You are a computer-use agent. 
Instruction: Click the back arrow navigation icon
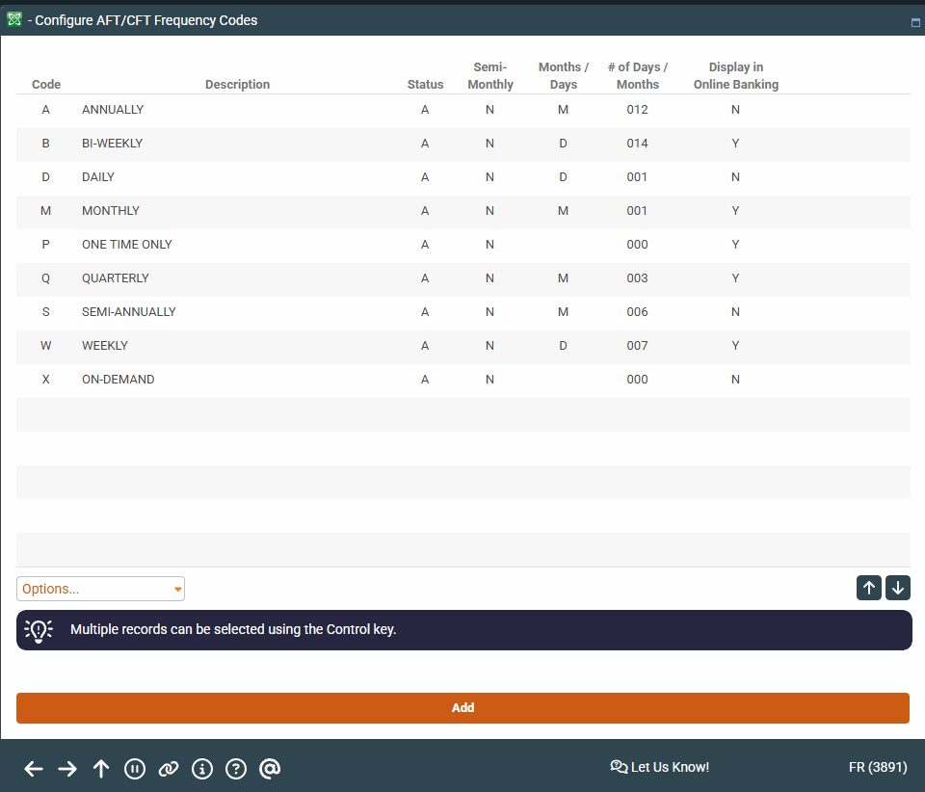click(34, 768)
